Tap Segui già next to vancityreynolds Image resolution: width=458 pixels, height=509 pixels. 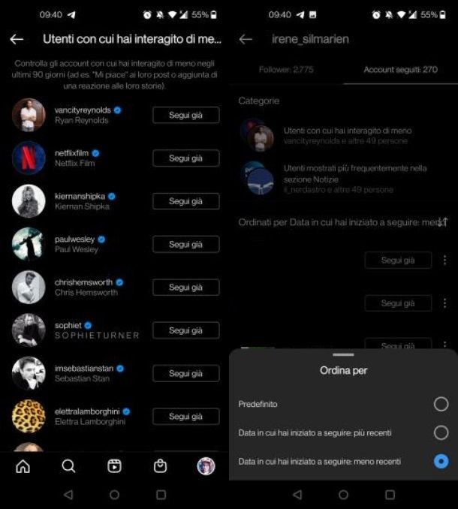coord(186,115)
